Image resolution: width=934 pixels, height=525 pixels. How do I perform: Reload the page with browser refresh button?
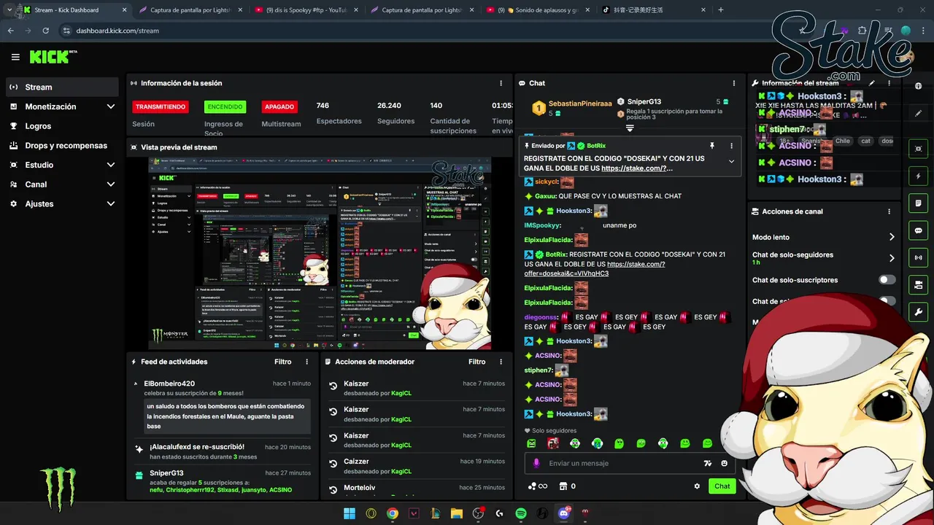(x=46, y=31)
